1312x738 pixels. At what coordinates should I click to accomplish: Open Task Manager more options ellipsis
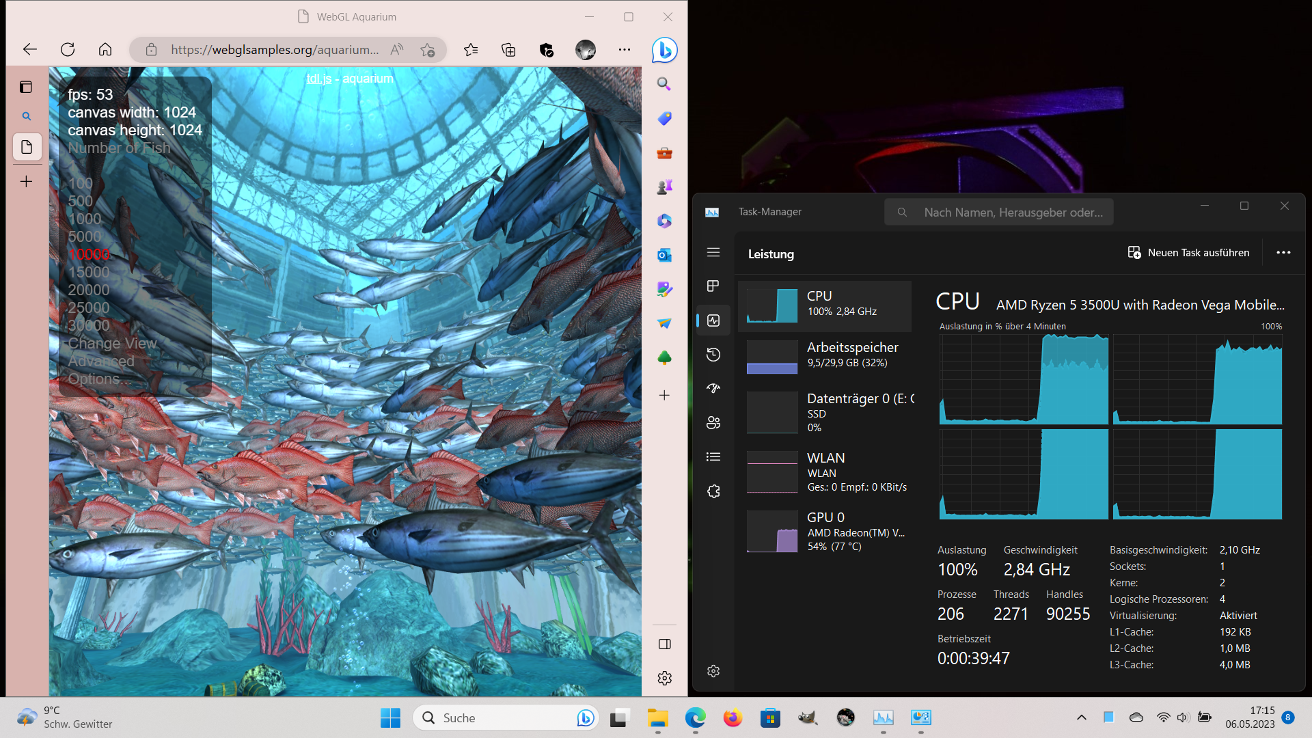pos(1283,252)
